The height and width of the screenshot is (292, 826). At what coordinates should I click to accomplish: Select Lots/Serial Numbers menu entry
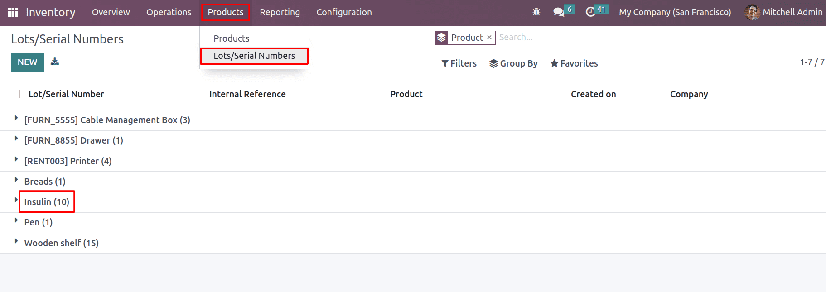click(x=254, y=56)
